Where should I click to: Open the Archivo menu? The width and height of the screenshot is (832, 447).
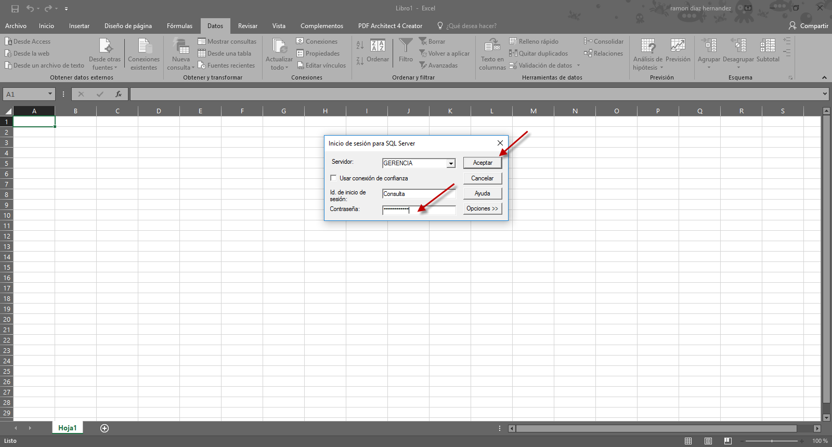point(16,26)
